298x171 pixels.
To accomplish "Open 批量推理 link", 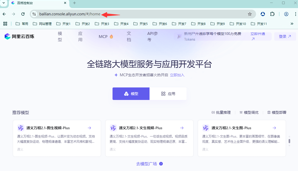I will [x=221, y=112].
